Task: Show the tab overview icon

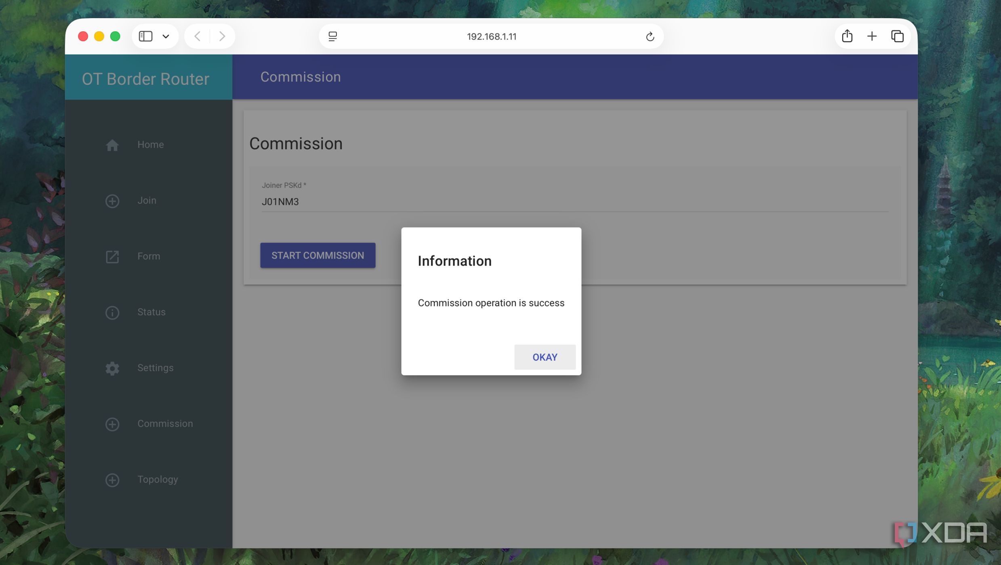Action: [897, 36]
